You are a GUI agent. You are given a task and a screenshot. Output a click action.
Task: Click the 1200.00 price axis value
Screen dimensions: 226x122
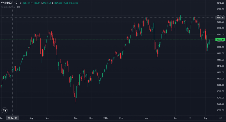[221, 47]
